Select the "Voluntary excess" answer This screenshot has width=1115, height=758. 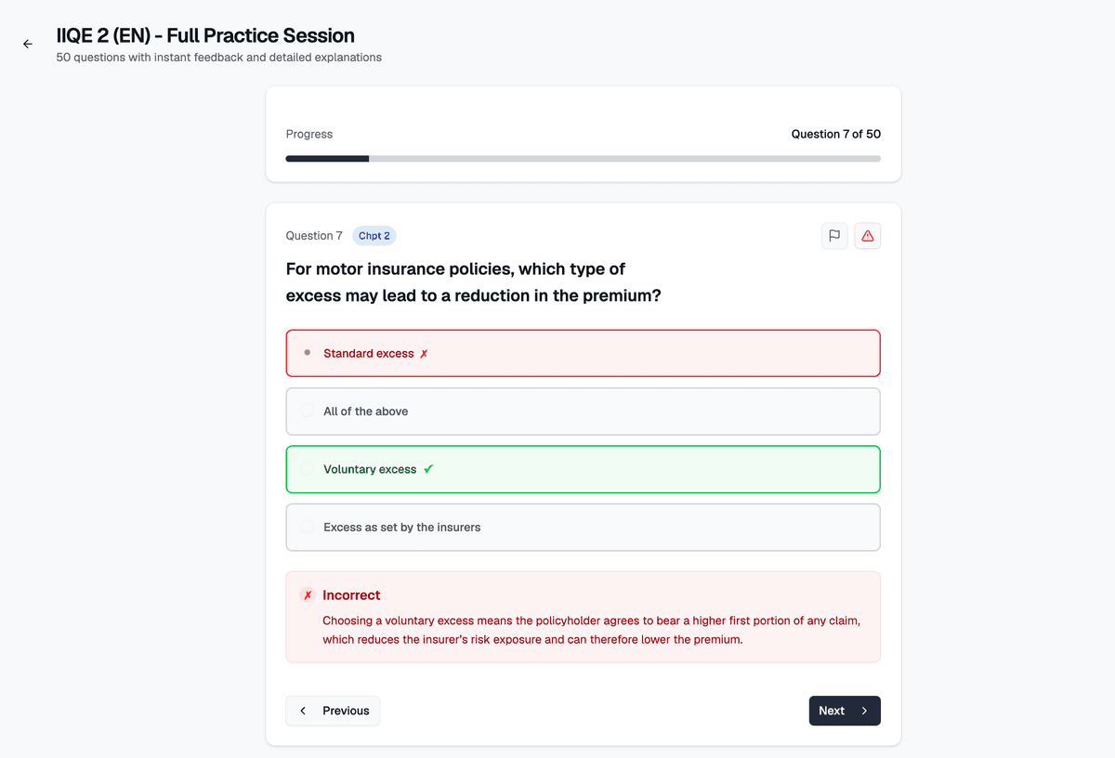pyautogui.click(x=583, y=469)
